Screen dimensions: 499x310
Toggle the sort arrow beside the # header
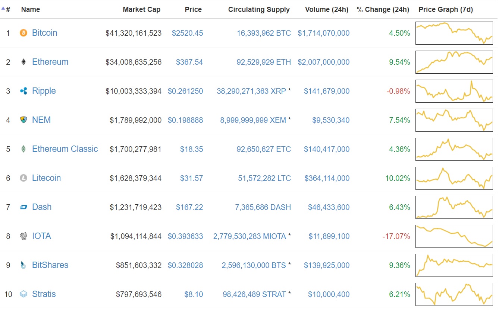4,7
